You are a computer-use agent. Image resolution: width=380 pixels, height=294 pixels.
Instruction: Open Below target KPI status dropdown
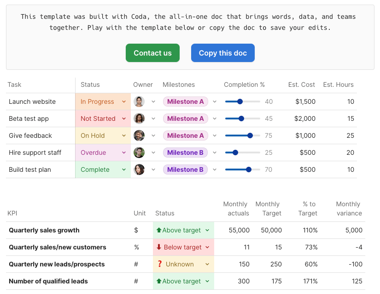[207, 247]
